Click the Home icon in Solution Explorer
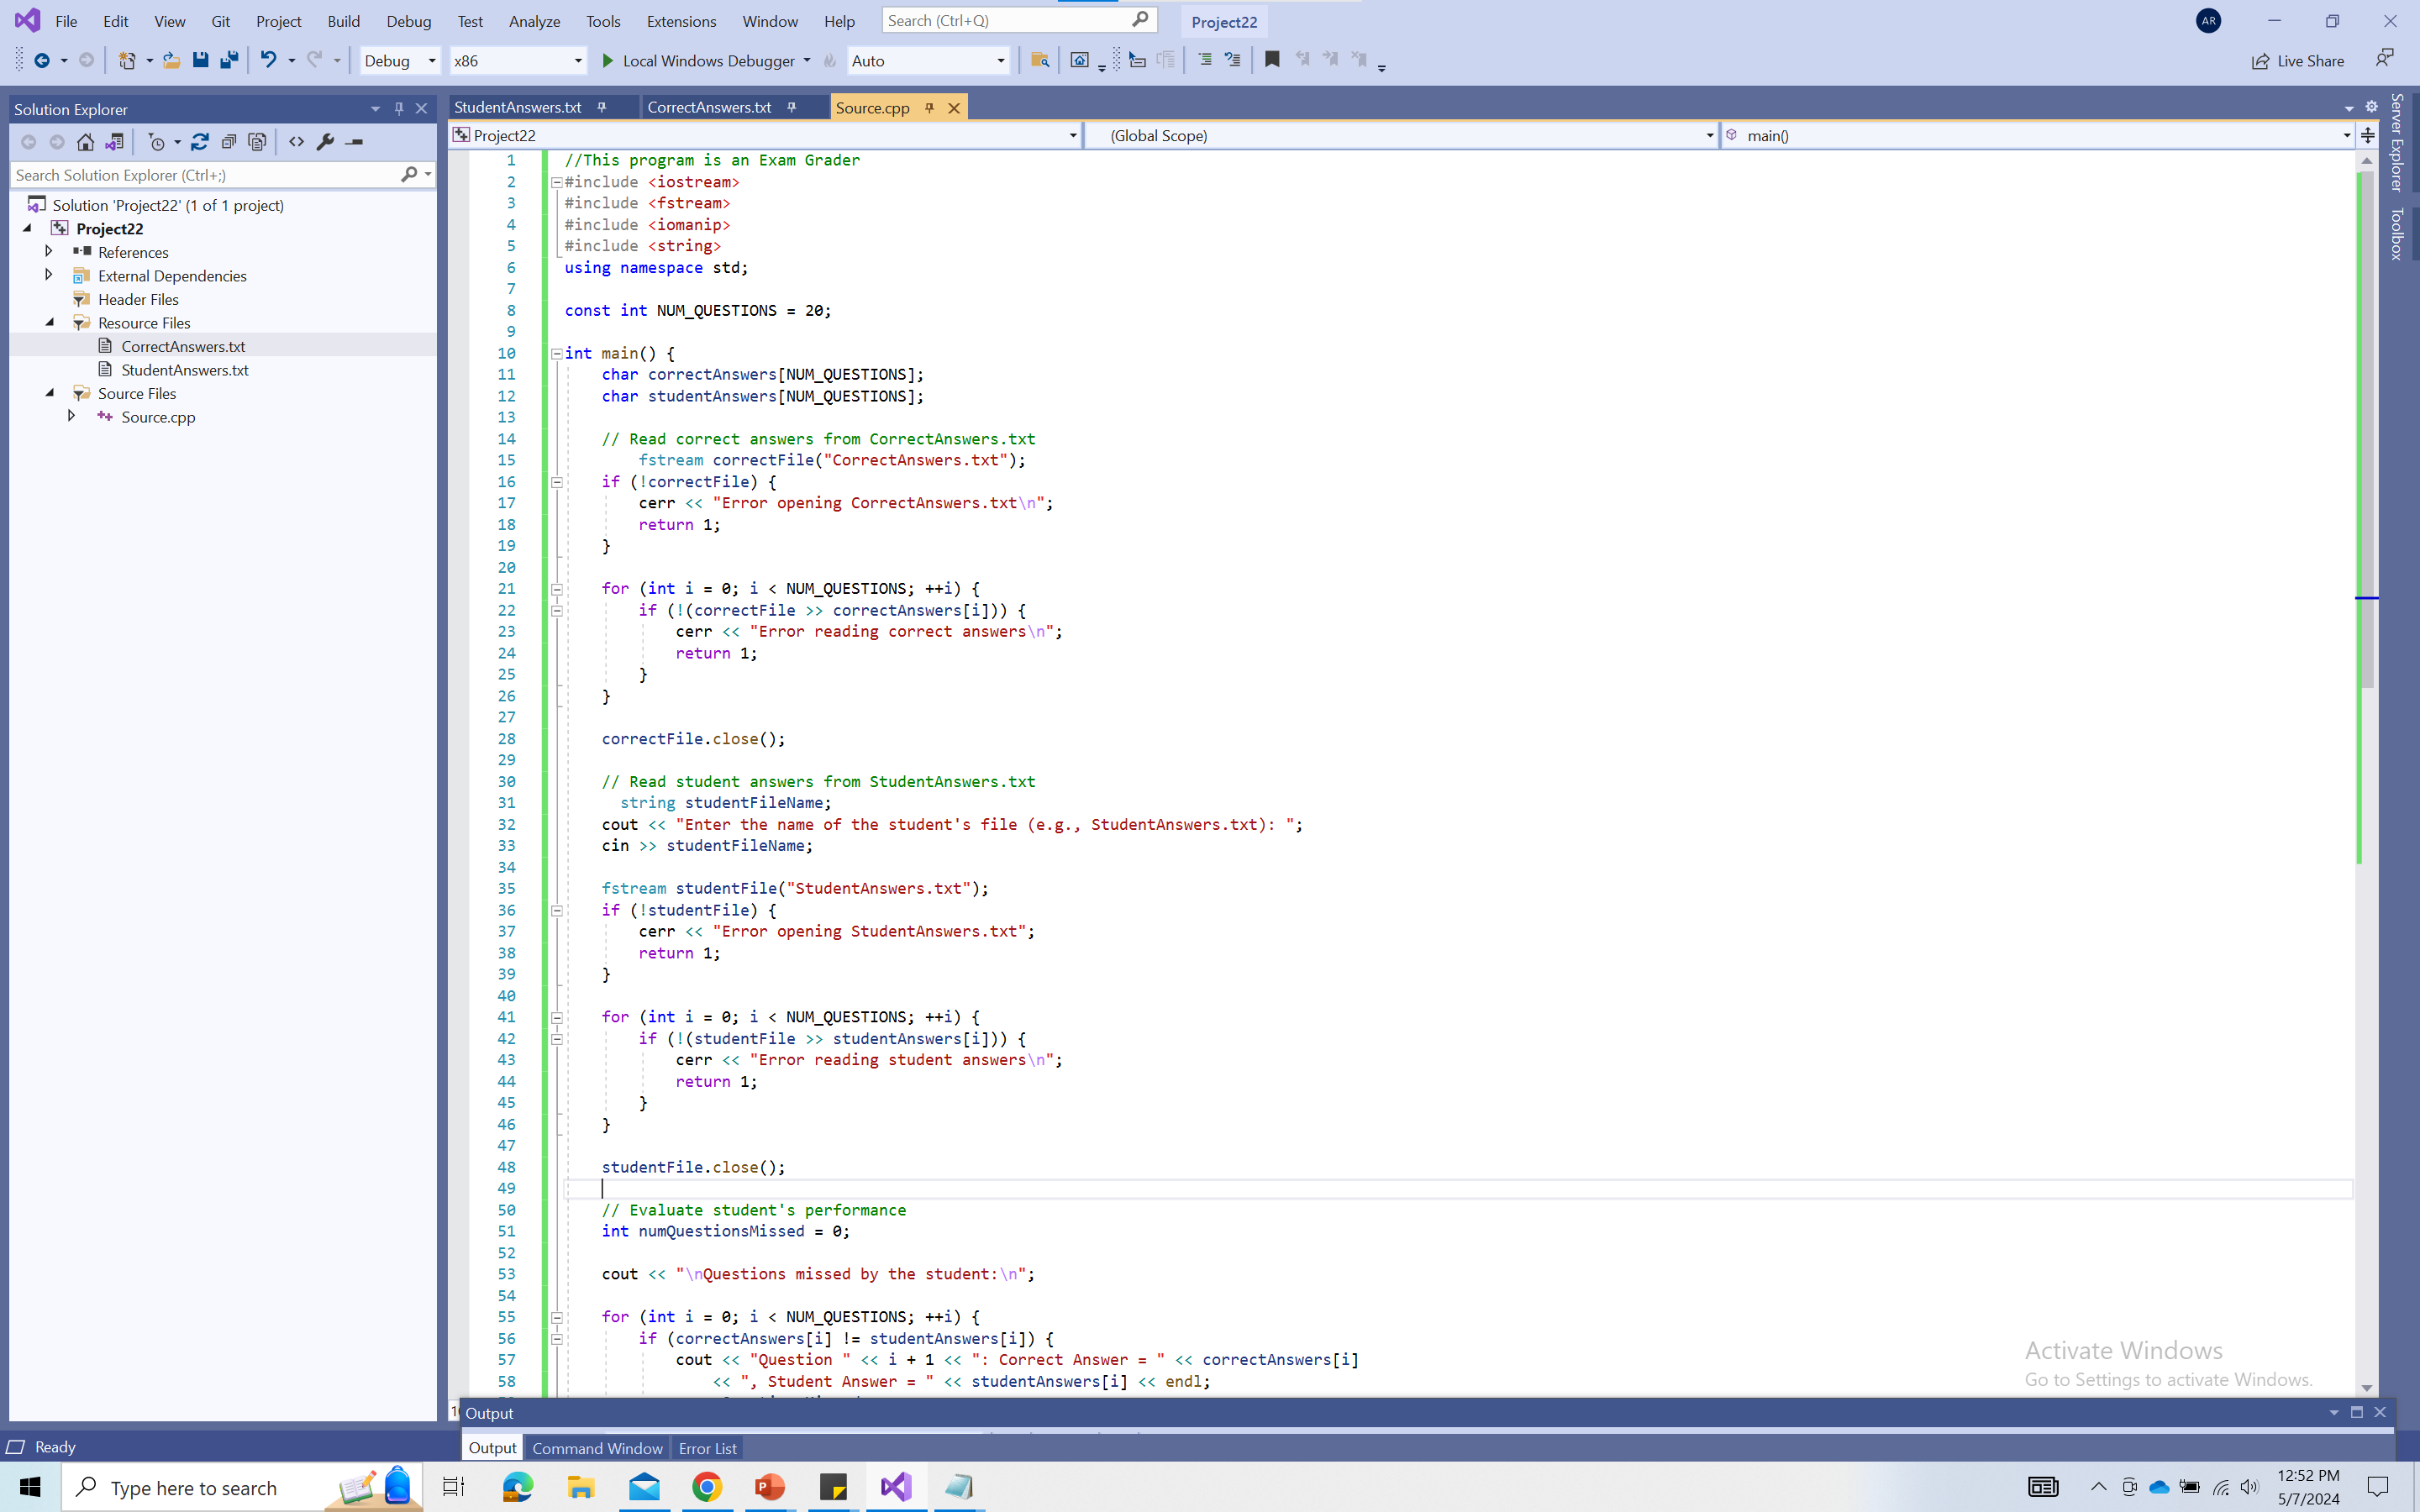The width and height of the screenshot is (2420, 1512). tap(85, 142)
